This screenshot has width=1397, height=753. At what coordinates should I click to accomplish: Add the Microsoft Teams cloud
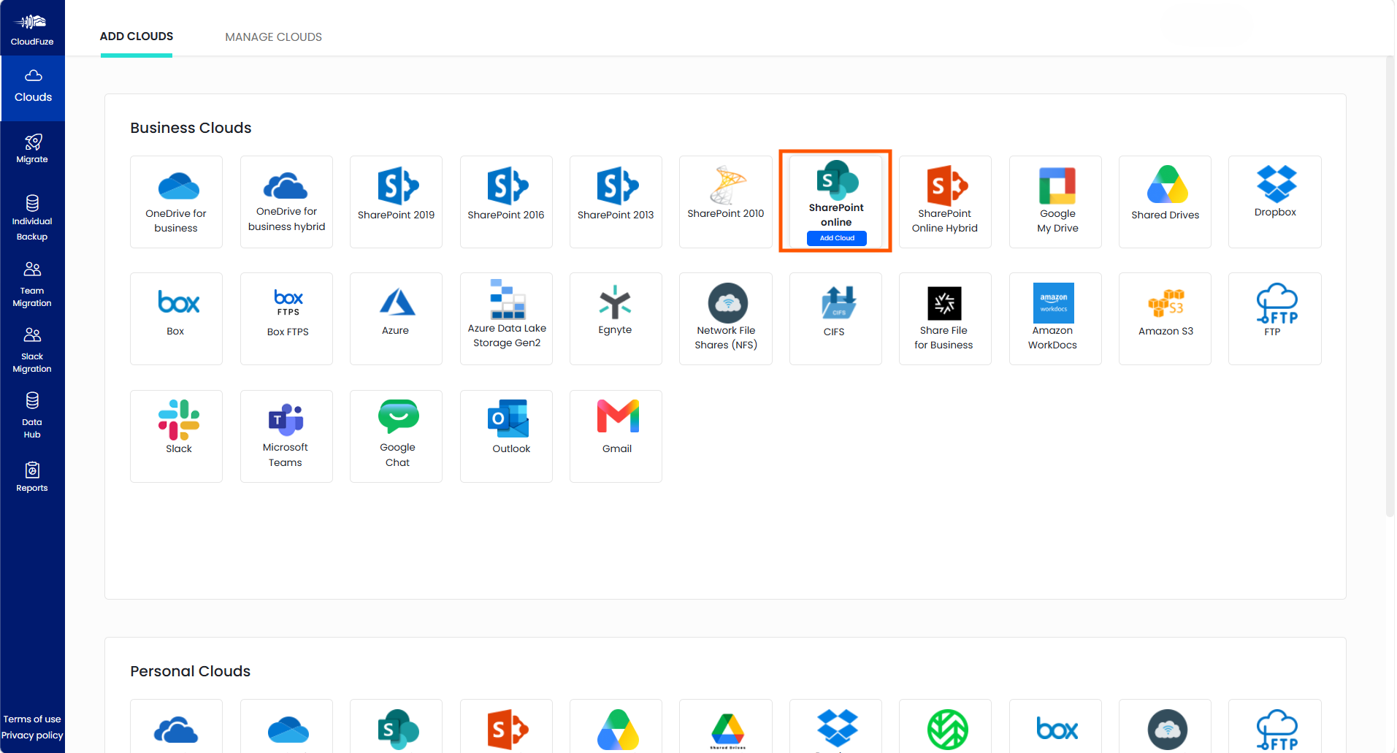[x=286, y=436]
